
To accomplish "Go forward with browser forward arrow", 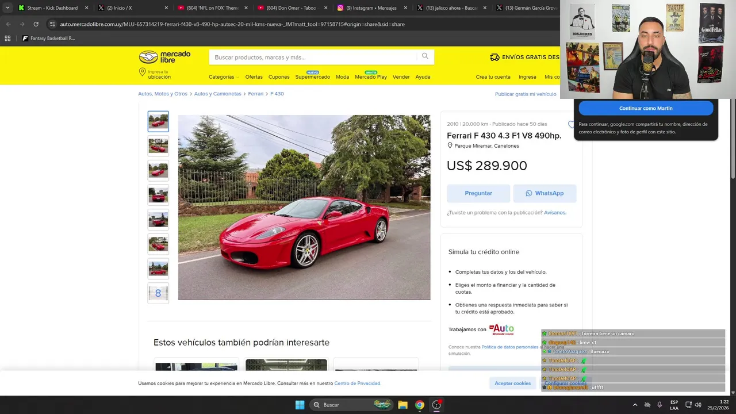I will [x=22, y=24].
